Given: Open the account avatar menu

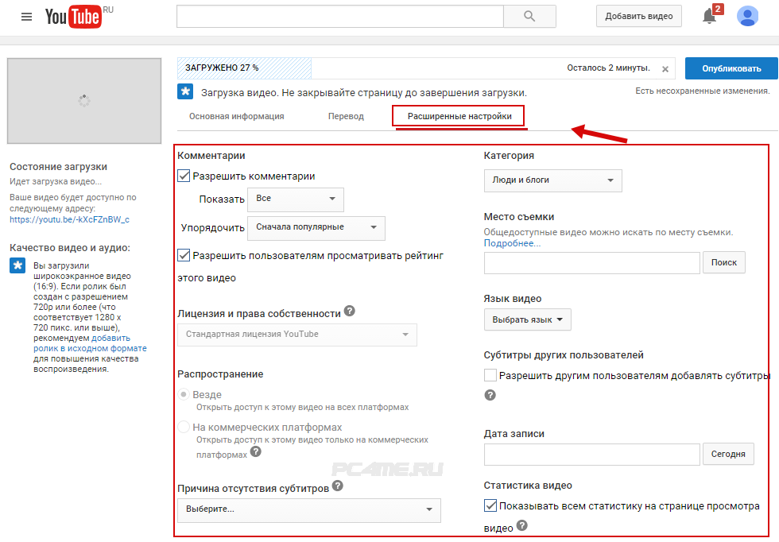Looking at the screenshot, I should pyautogui.click(x=747, y=17).
